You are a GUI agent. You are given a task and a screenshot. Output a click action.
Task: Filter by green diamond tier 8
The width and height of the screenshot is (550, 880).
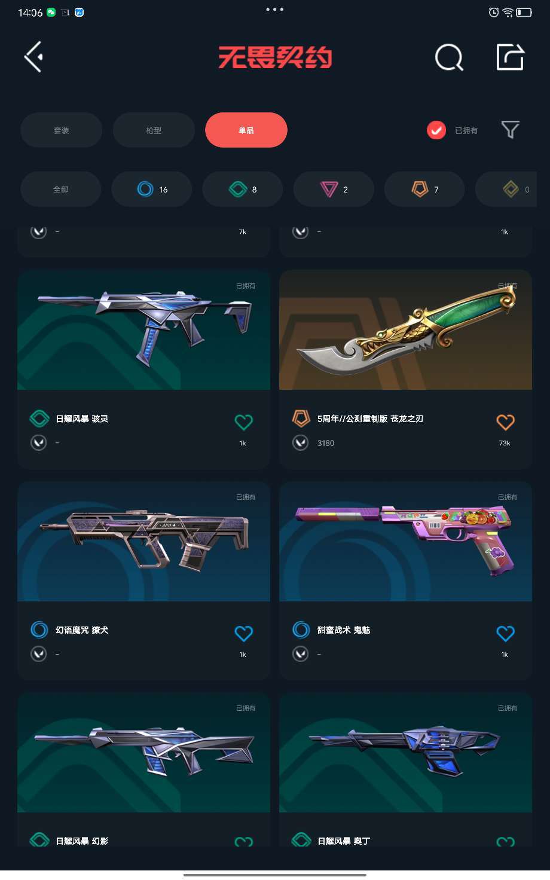pos(243,189)
